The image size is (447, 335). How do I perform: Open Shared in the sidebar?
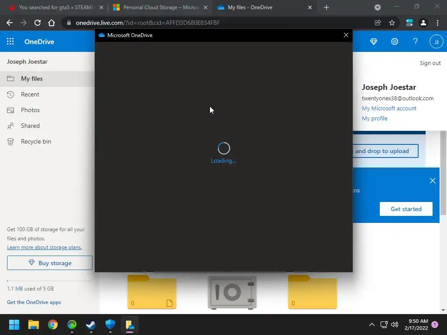(47, 126)
